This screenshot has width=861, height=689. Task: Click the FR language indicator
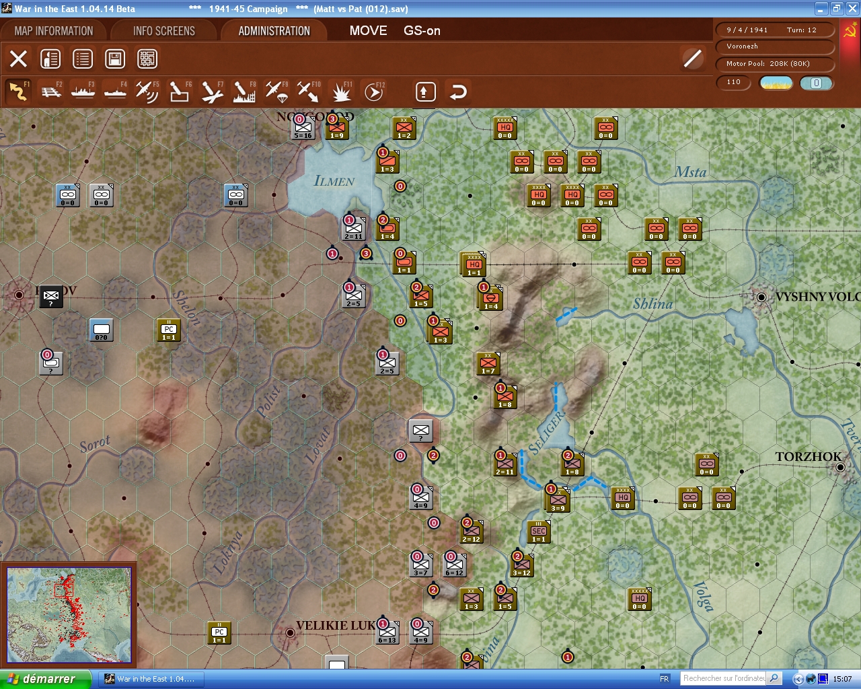[665, 679]
